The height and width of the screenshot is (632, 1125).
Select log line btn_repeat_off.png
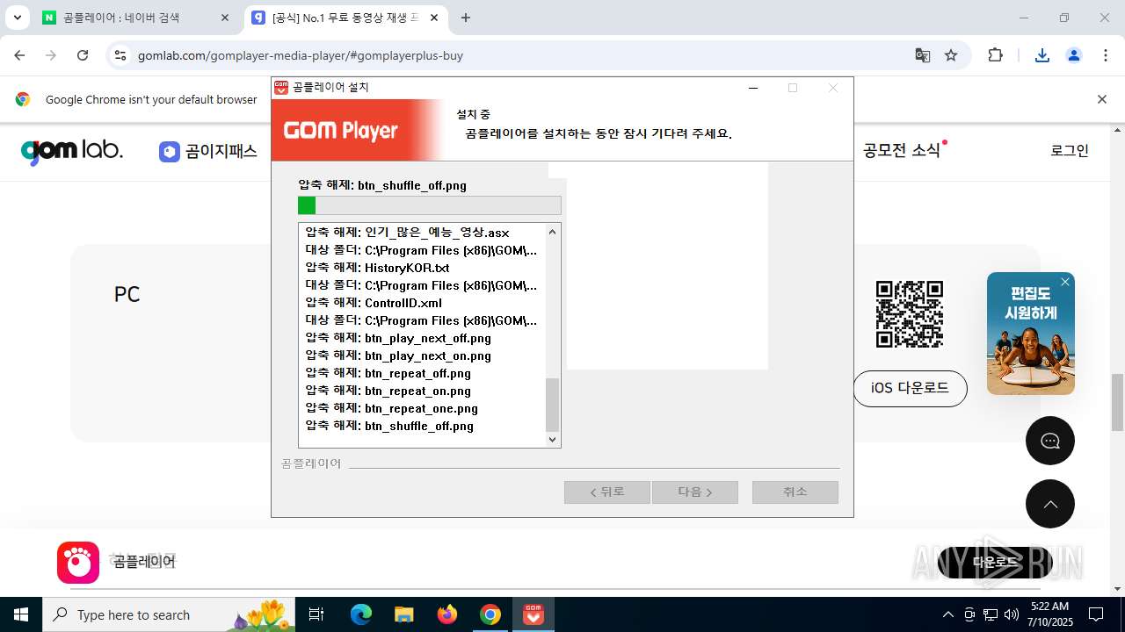(388, 373)
